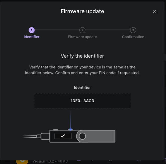The image size is (166, 164).
Task: Click the Verify the identifier heading
Action: [x=82, y=56]
